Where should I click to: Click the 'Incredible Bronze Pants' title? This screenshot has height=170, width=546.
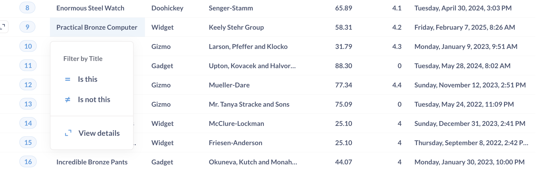pyautogui.click(x=92, y=162)
